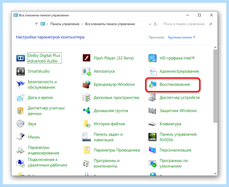229x187 pixels.
Task: Click the NVIDIA control panel icon
Action: coord(152,137)
